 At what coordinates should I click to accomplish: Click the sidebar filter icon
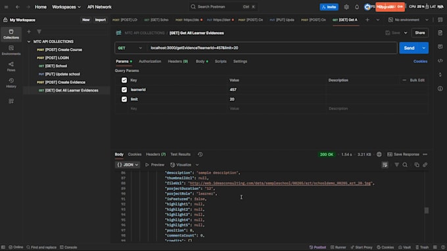click(x=39, y=31)
